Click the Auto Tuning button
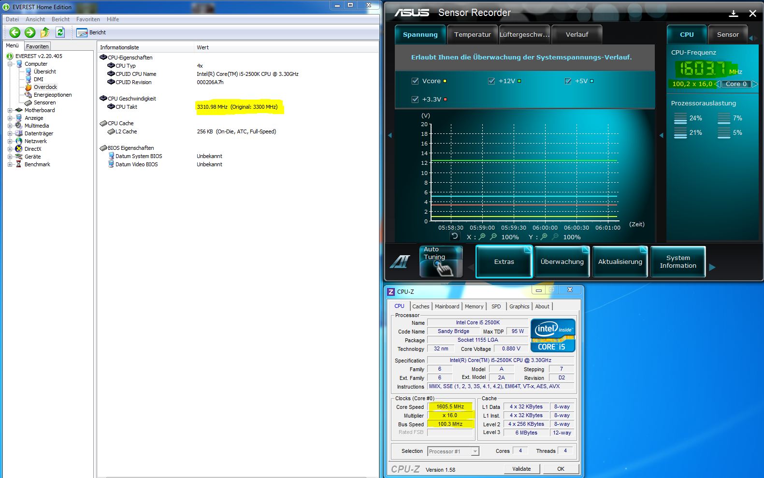Screen dimensions: 764x478 click(441, 261)
